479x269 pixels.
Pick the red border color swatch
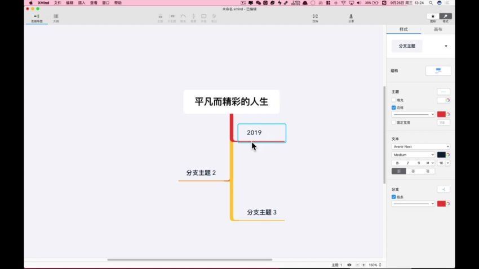click(441, 114)
